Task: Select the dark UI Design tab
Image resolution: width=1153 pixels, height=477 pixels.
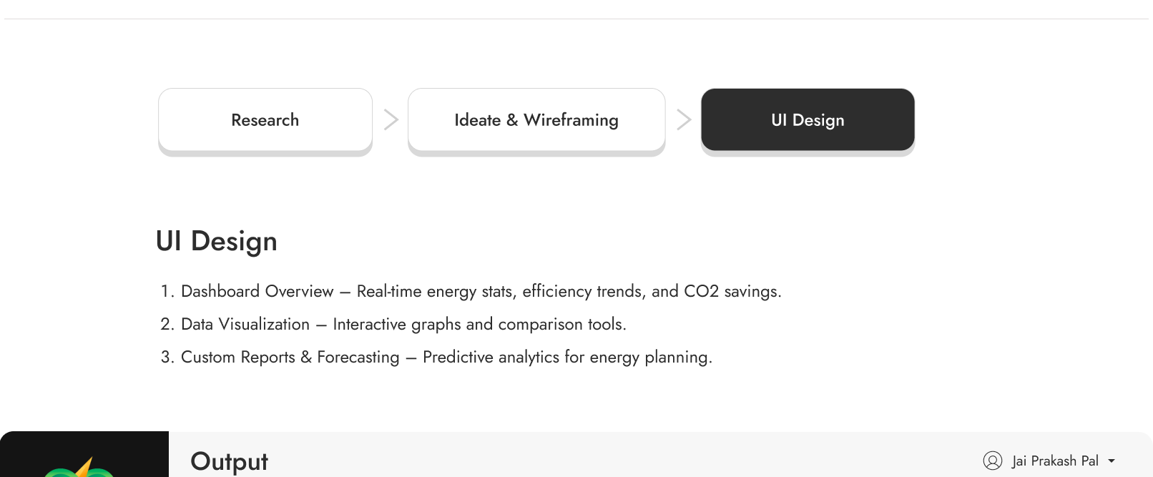Action: pos(808,119)
